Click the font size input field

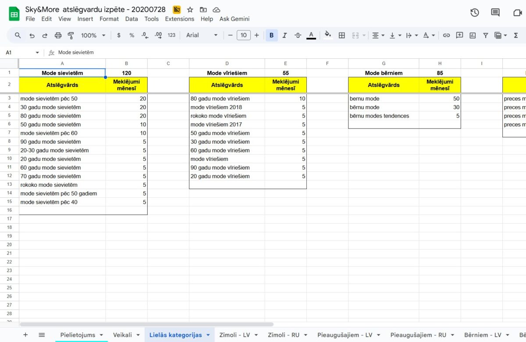click(x=243, y=36)
